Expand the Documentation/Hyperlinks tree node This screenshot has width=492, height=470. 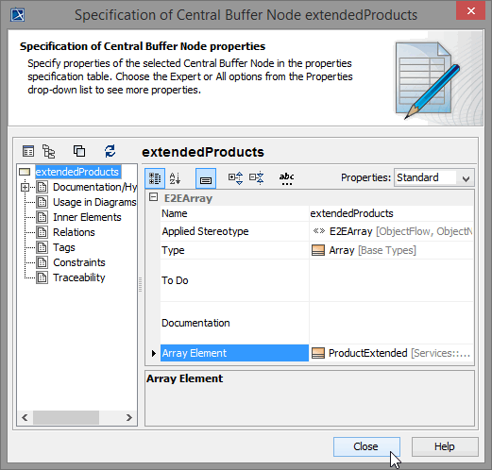point(25,187)
